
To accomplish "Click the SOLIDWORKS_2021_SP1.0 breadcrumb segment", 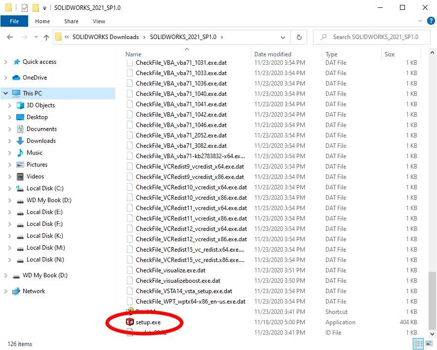I will click(x=183, y=37).
